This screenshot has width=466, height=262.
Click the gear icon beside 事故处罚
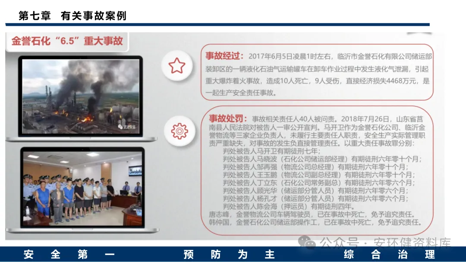(x=179, y=131)
